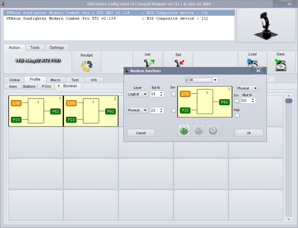This screenshot has width=298, height=228.
Task: Click the scrollbar down arrow
Action: tap(289, 219)
